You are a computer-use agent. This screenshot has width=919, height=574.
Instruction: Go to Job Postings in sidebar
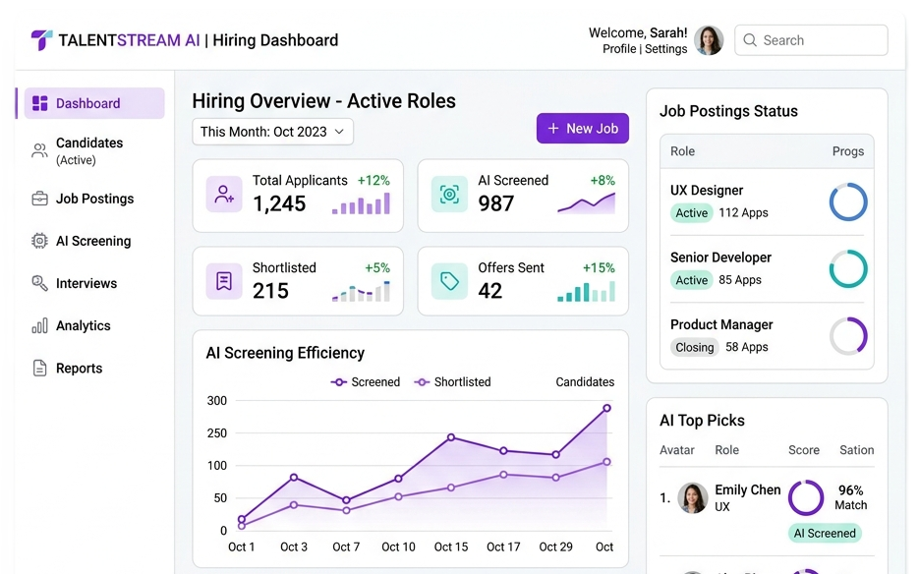[94, 199]
